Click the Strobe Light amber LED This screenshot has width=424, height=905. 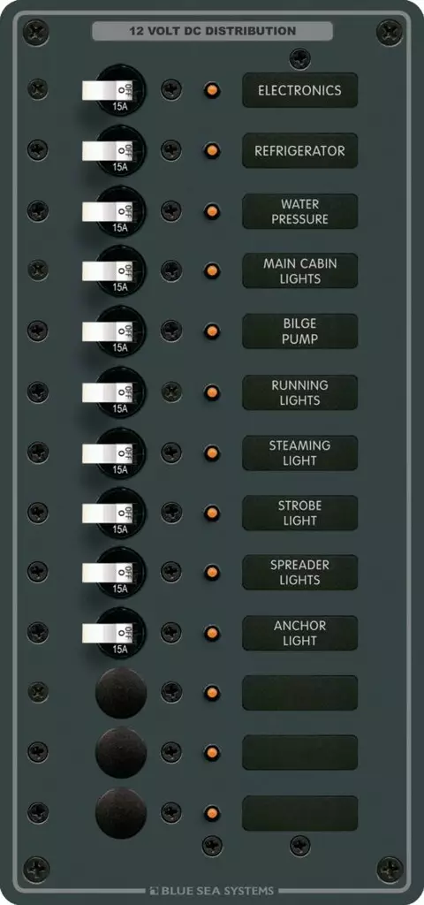212,513
